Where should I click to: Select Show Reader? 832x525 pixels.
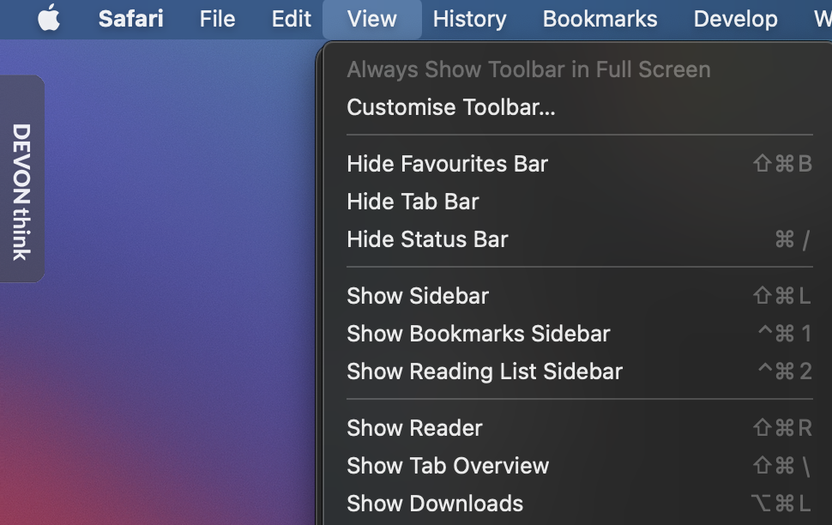pyautogui.click(x=580, y=428)
